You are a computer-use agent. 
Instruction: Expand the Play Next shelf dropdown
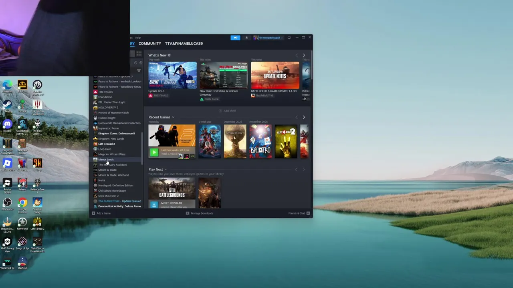[166, 170]
